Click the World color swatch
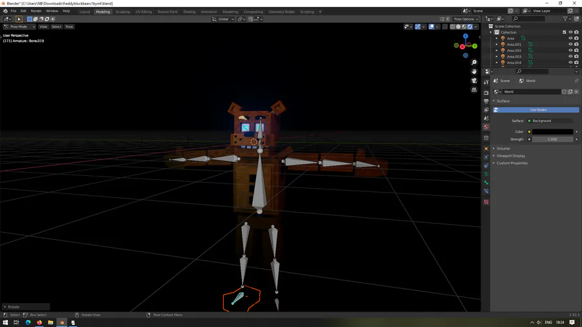The image size is (582, 327). click(x=553, y=132)
